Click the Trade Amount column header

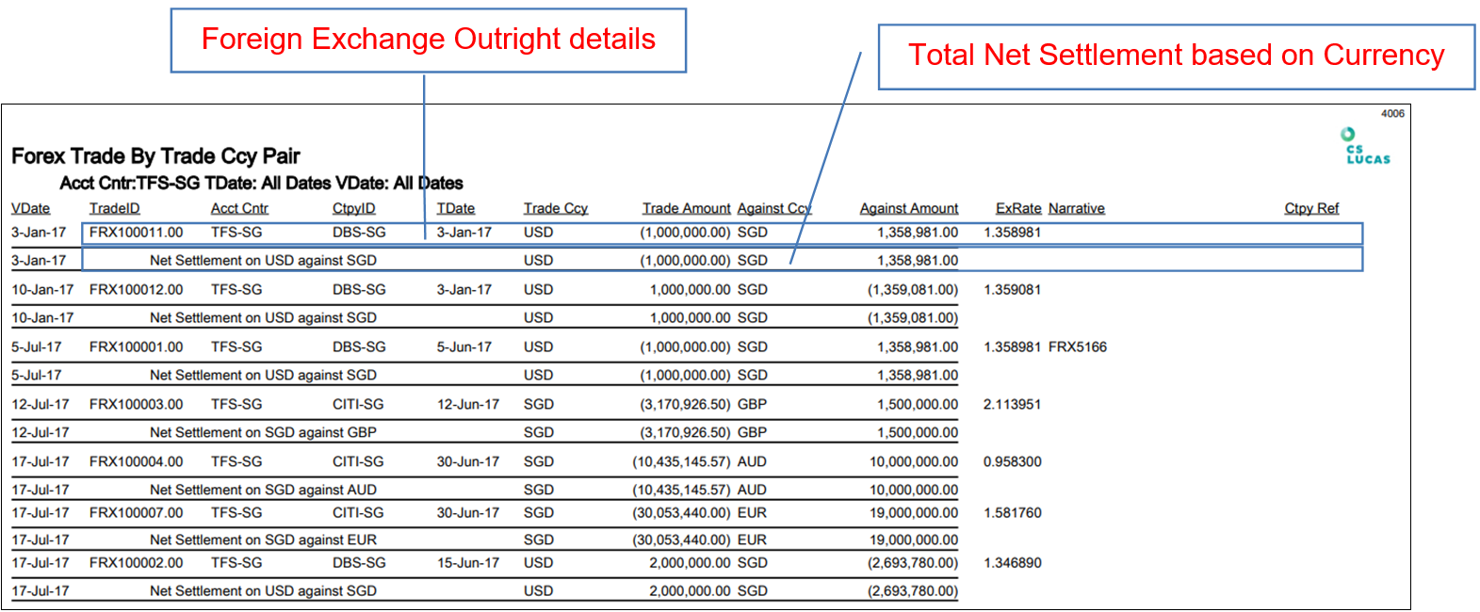click(686, 208)
